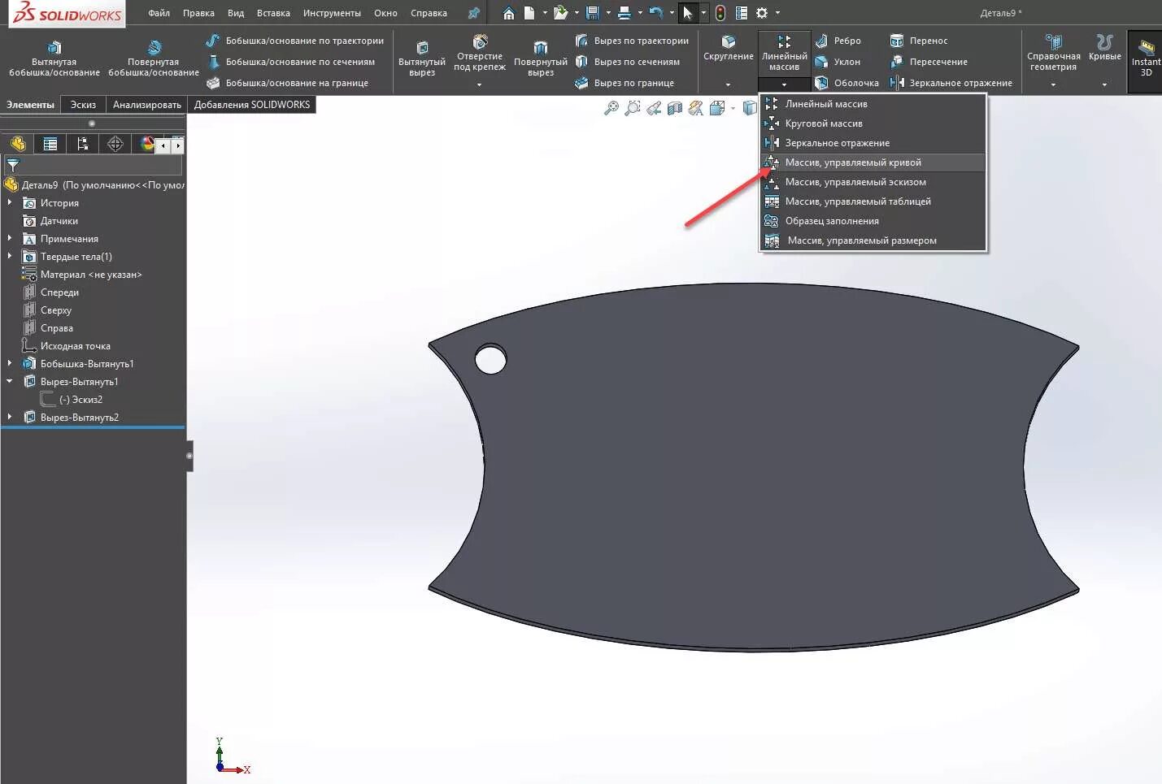This screenshot has height=784, width=1162.
Task: Expand the Скругление dropdown arrow
Action: click(x=728, y=84)
